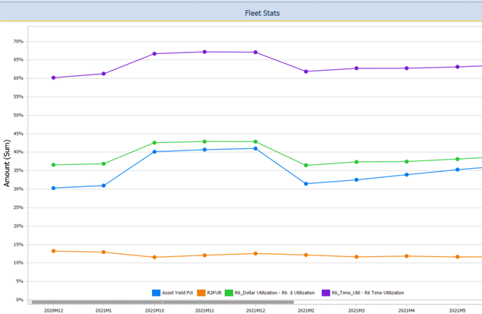Click the blue data point at 2020M12
This screenshot has height=314, width=482.
click(53, 189)
